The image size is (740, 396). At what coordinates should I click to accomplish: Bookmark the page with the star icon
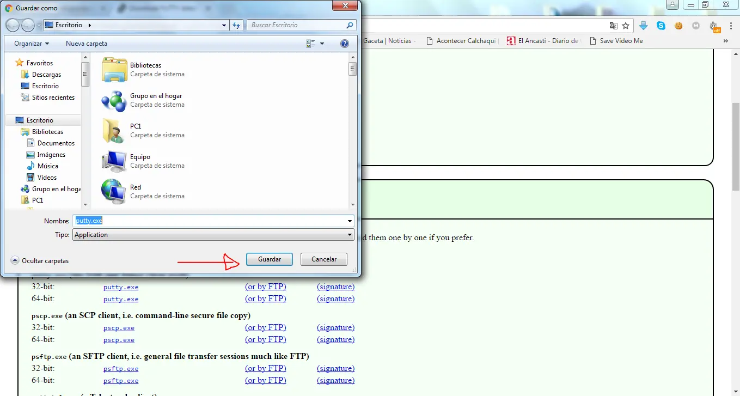626,26
